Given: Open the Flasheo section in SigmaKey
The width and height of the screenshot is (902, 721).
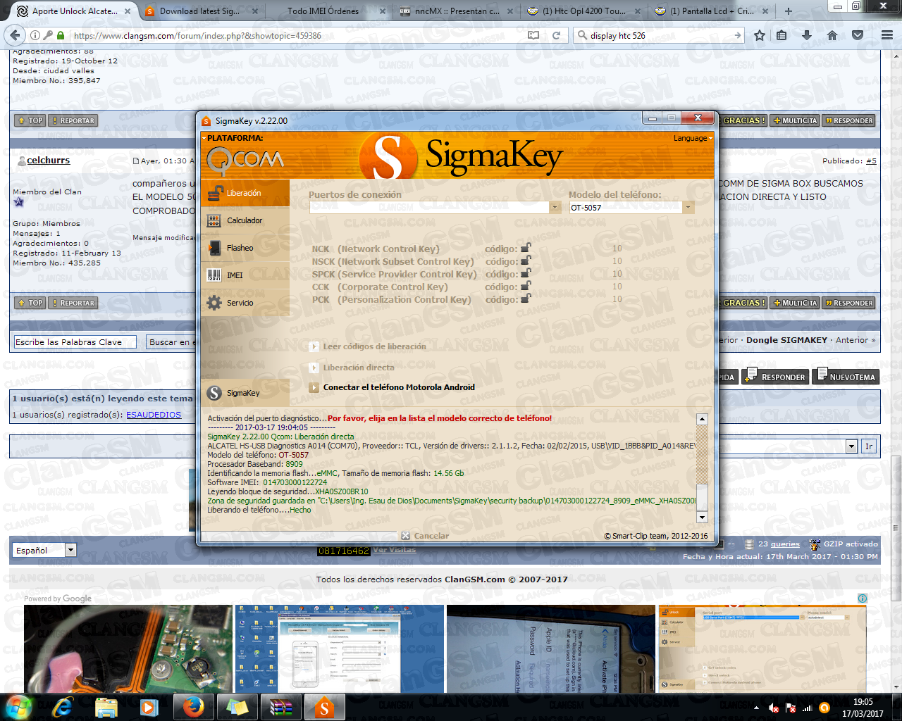Looking at the screenshot, I should (x=245, y=248).
